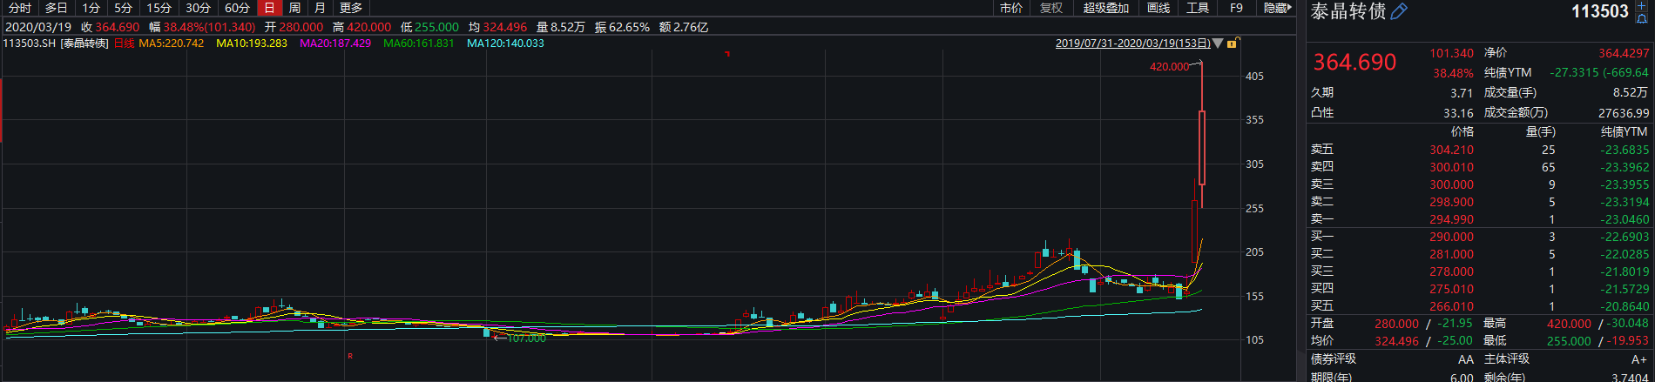Click 卖四 price 300.010
Screen dimensions: 1655x382
coord(1451,167)
